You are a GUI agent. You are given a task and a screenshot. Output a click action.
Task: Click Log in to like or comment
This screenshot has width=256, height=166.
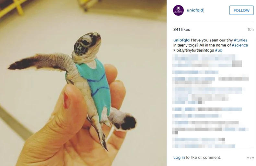179,158
